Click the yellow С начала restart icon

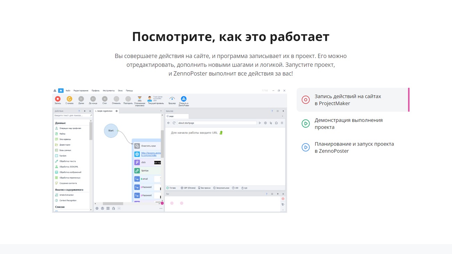click(x=69, y=99)
